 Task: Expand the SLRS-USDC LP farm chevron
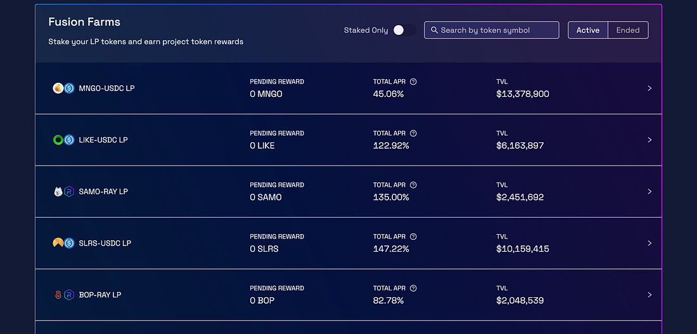(x=649, y=243)
